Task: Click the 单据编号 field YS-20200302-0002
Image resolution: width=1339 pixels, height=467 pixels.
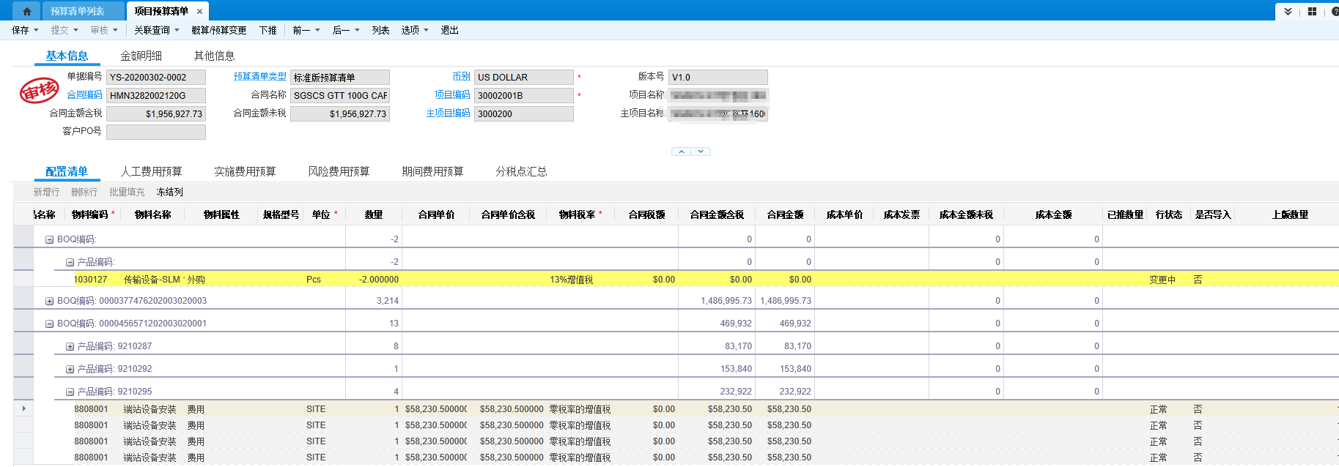Action: [156, 77]
